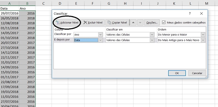Move sort level up with arrow
This screenshot has height=107, width=218.
point(133,22)
